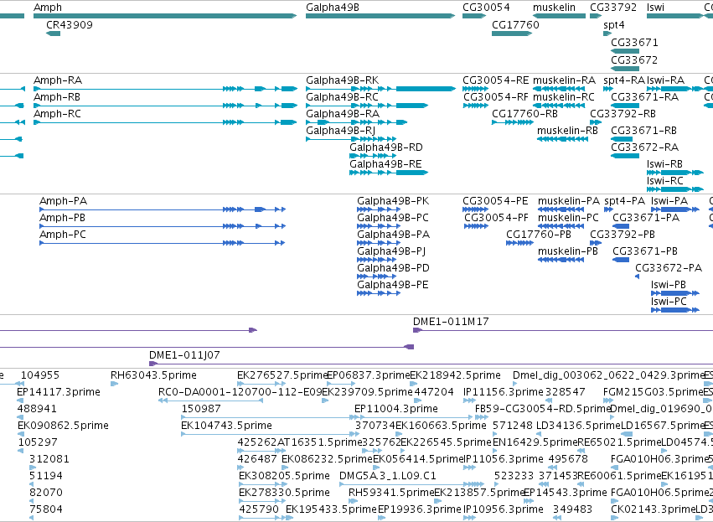Viewport: 713px width, 522px height.
Task: Select transcript muskelin-RA
Action: pos(559,89)
